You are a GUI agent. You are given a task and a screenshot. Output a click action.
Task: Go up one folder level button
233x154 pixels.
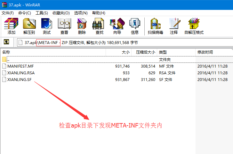(6, 42)
